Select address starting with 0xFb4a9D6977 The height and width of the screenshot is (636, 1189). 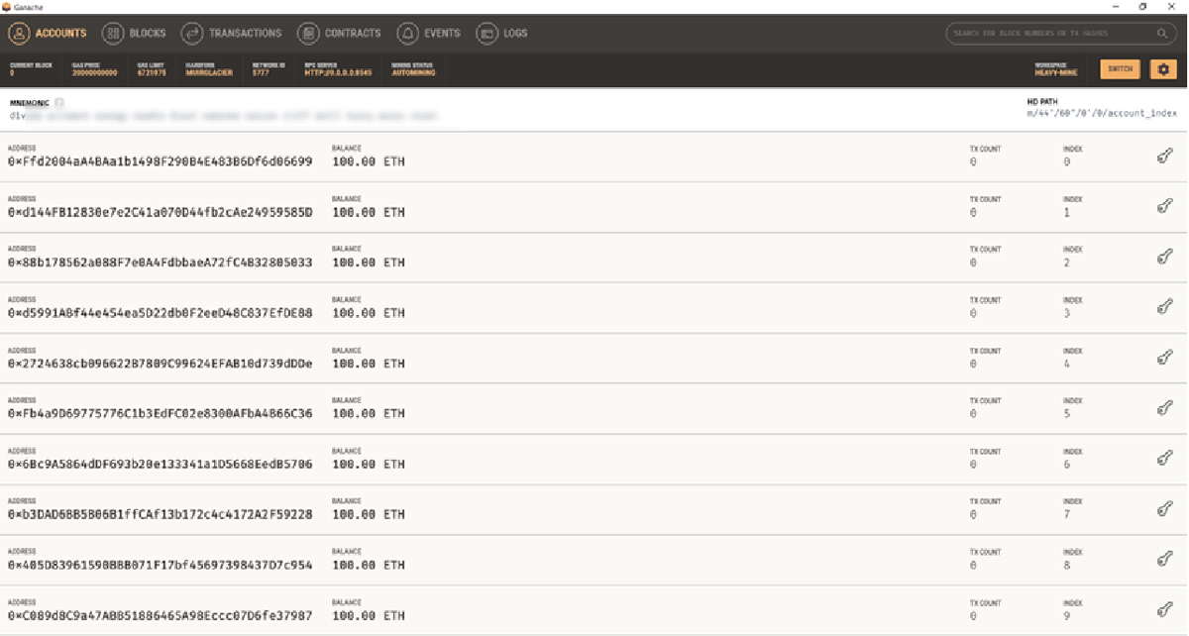click(x=160, y=413)
